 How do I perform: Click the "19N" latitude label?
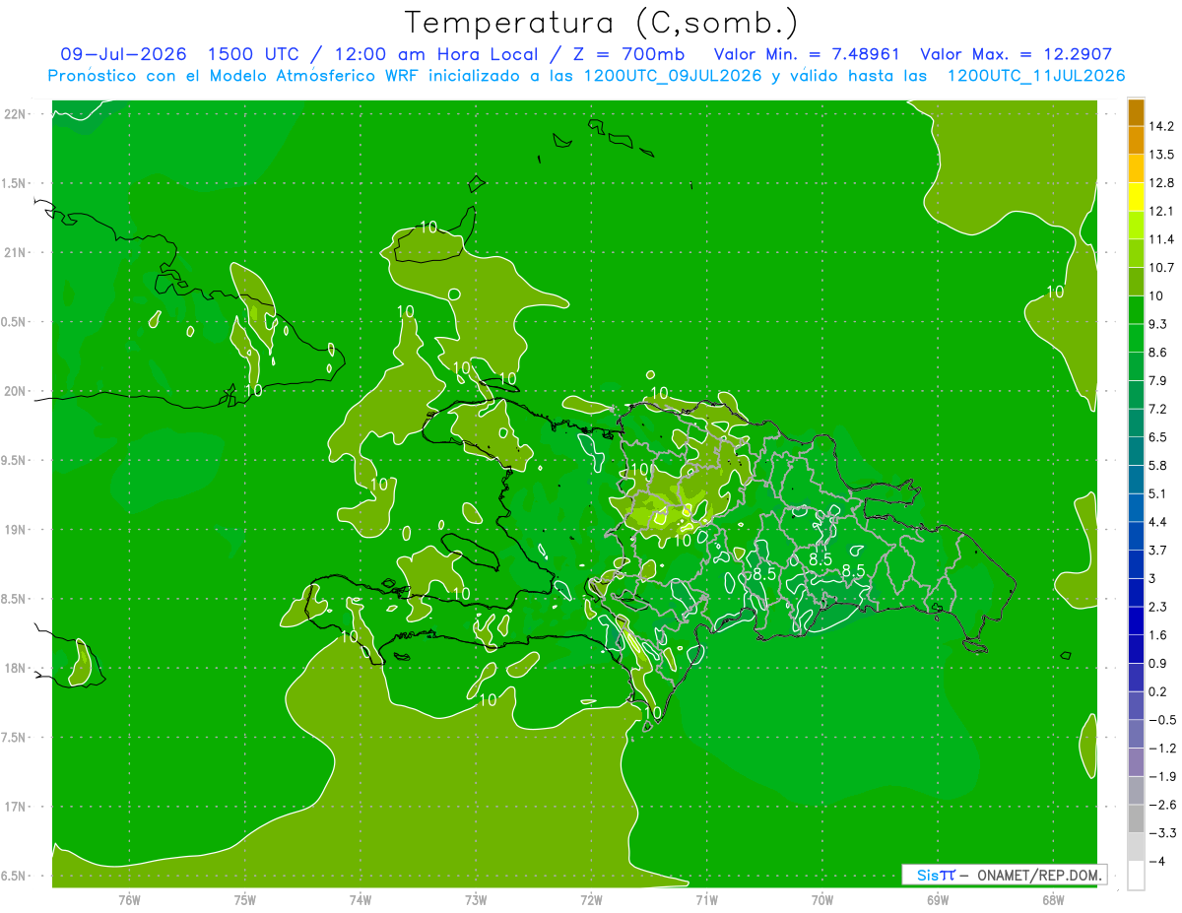coord(16,530)
